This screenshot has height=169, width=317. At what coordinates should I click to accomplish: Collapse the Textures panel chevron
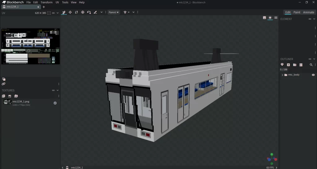pyautogui.click(x=58, y=90)
